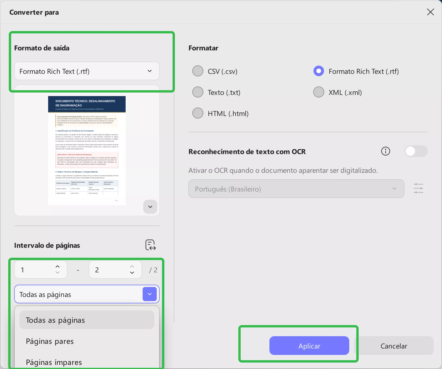Increase the end page number
This screenshot has height=369, width=442.
click(x=132, y=266)
